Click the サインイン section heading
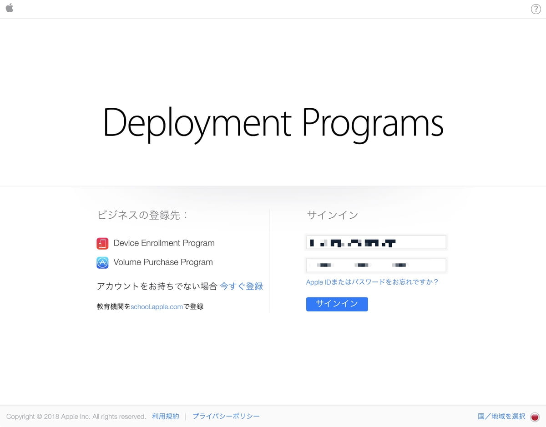 coord(333,215)
